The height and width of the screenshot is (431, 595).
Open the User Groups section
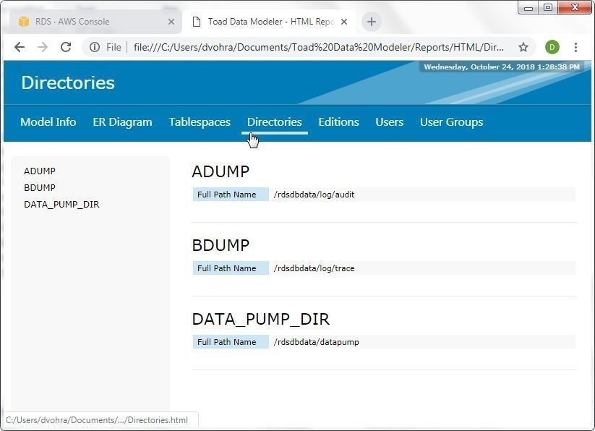(452, 121)
